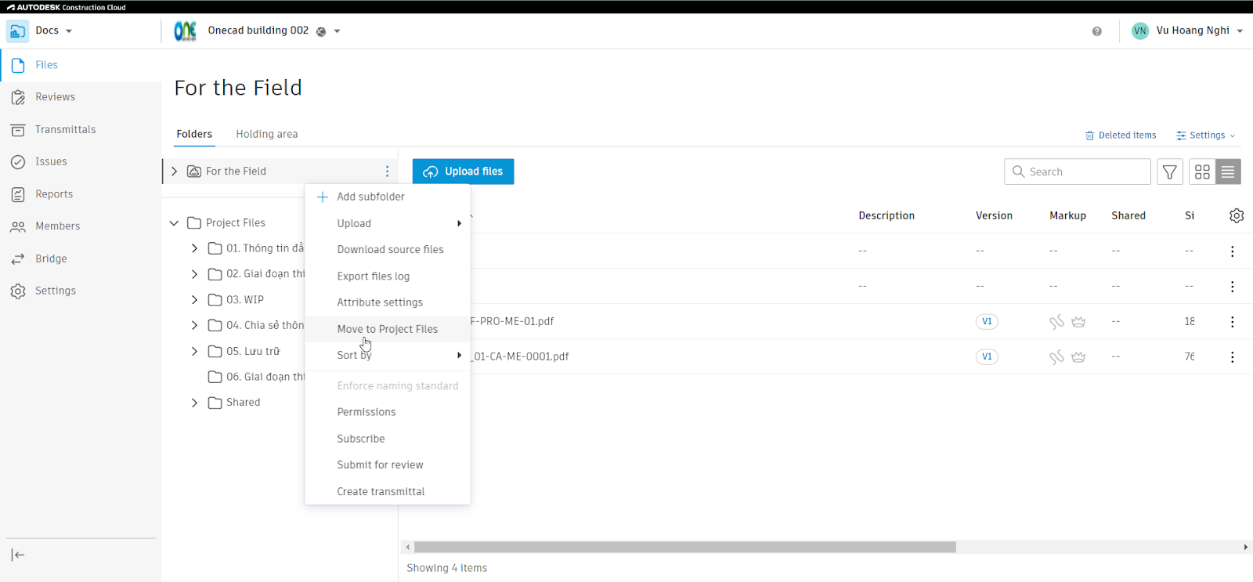The image size is (1253, 582).
Task: Expand the Shared folder node
Action: click(194, 403)
